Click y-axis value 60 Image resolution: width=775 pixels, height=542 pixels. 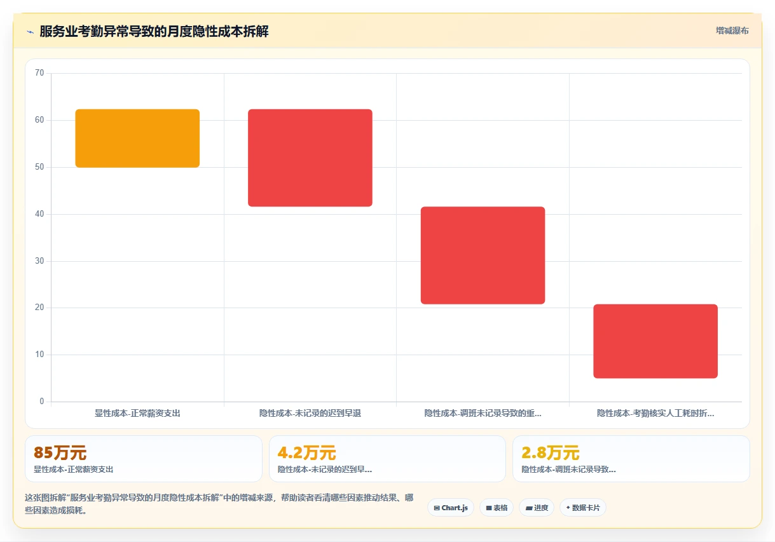pyautogui.click(x=39, y=120)
